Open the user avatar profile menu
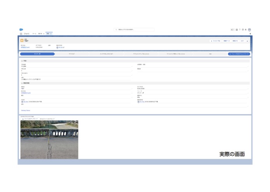The width and height of the screenshot is (270, 192). pos(249,30)
